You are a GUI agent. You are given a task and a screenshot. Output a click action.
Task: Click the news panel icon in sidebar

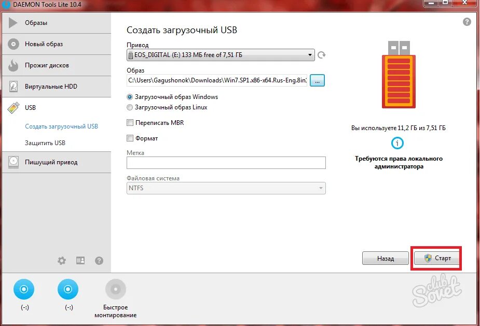pyautogui.click(x=80, y=261)
